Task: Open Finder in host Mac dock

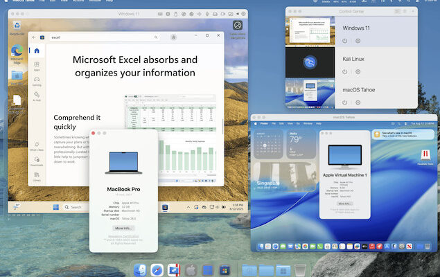Action: [x=140, y=270]
